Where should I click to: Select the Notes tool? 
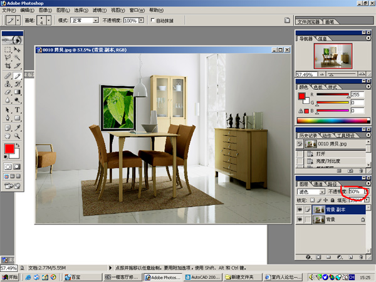(8, 128)
